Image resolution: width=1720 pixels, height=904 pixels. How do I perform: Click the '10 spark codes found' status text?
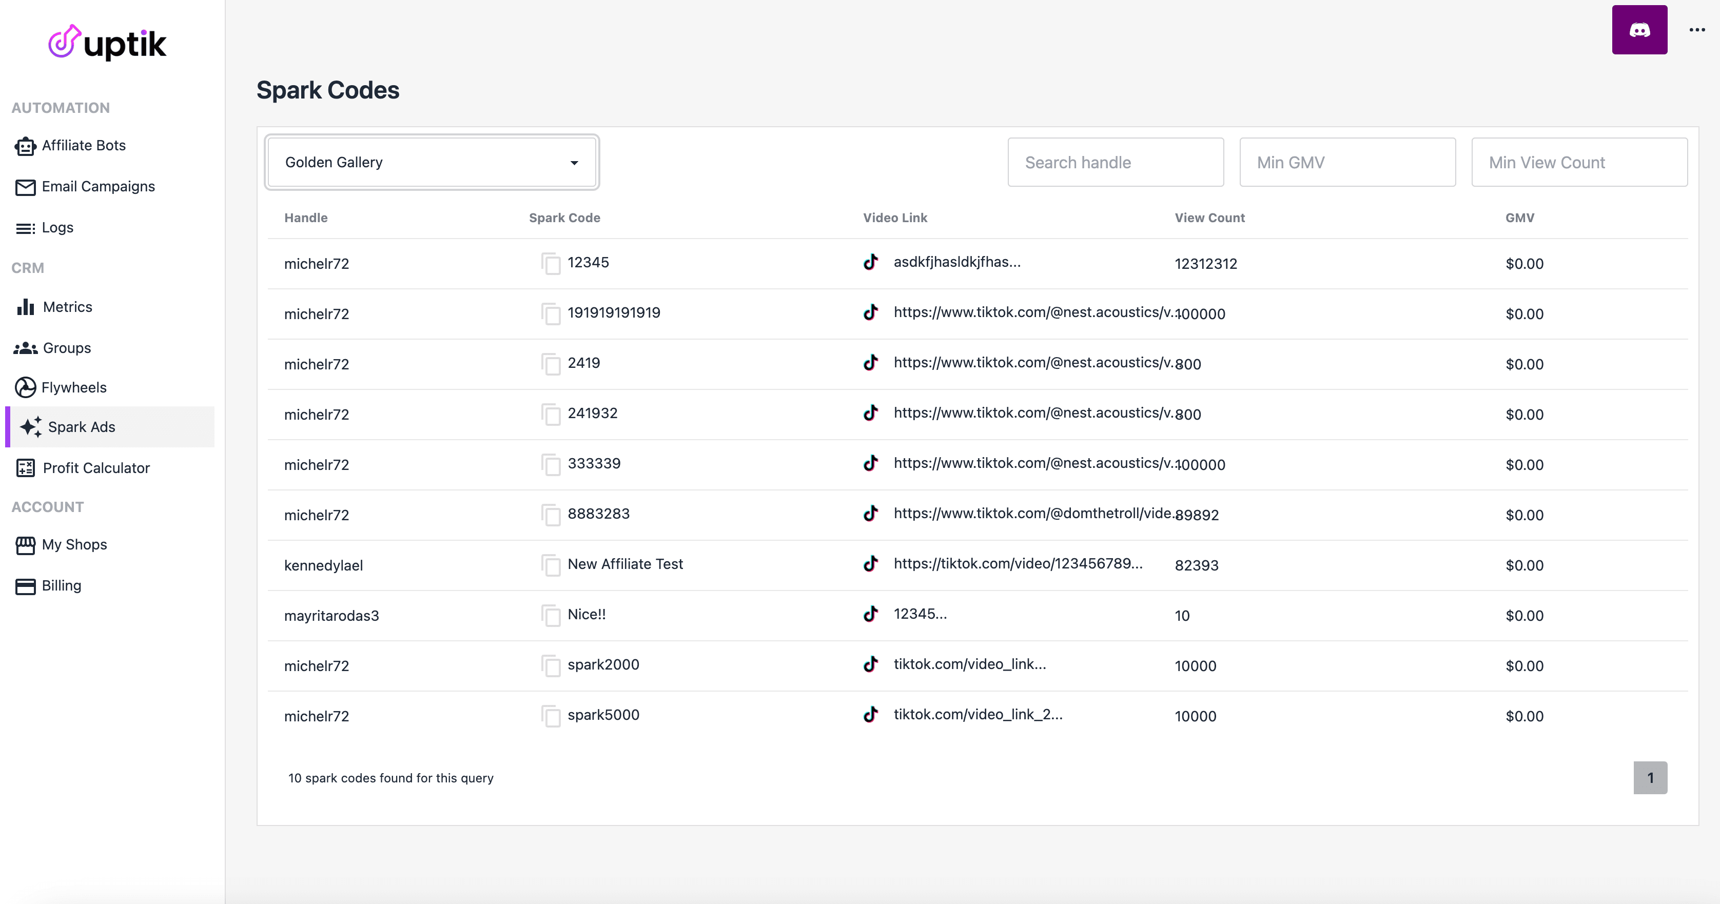point(390,778)
